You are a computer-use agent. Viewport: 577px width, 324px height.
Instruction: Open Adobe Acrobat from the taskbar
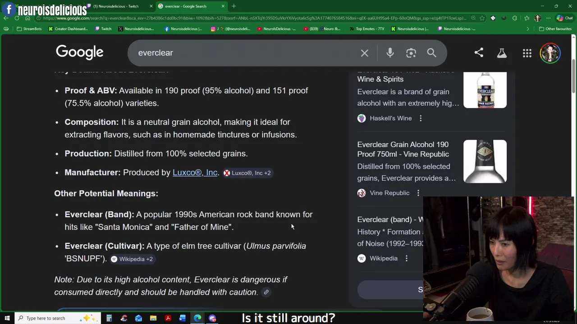(168, 318)
